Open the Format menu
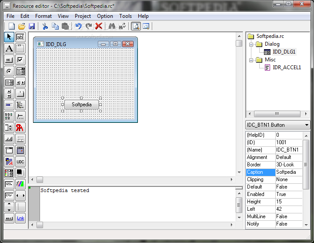This screenshot has width=314, height=243. pyautogui.click(x=43, y=16)
